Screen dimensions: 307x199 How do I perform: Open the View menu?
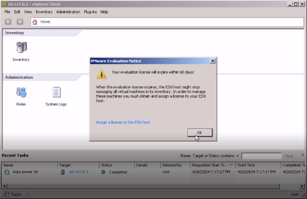pos(28,12)
